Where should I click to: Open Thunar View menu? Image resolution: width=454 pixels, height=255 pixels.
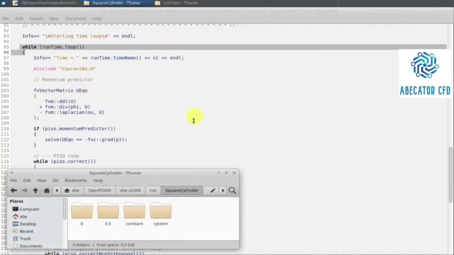[x=41, y=180]
